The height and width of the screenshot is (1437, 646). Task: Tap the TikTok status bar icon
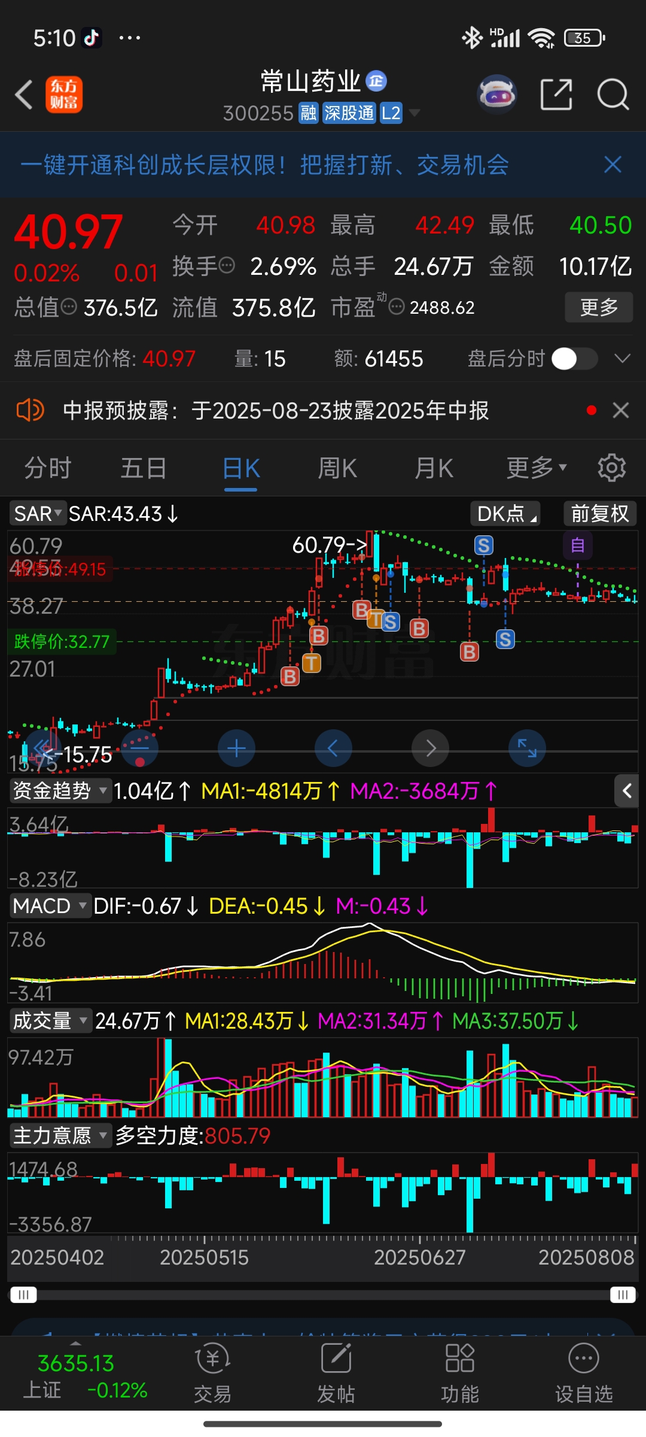(x=91, y=38)
